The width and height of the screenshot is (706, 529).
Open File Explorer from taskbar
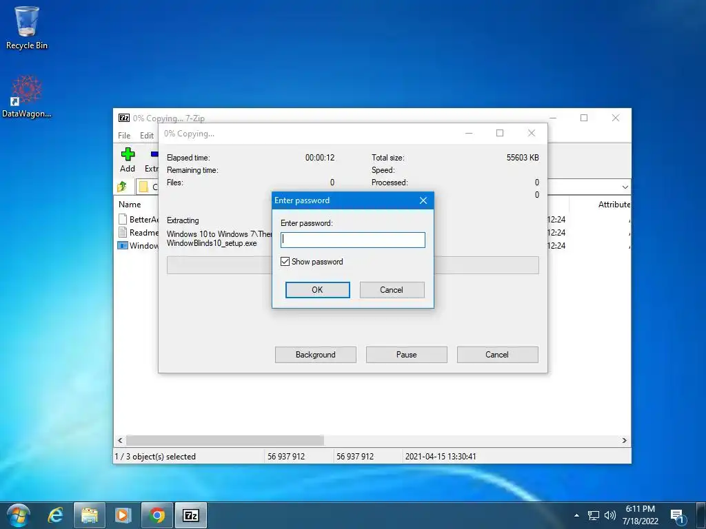[x=89, y=515]
